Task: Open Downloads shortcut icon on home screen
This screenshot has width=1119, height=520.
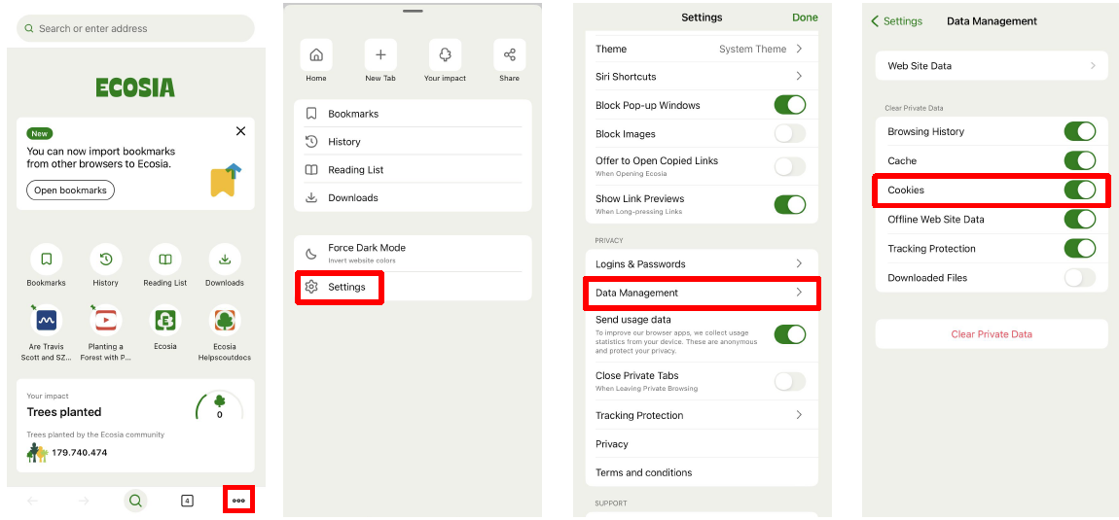Action: coord(225,259)
